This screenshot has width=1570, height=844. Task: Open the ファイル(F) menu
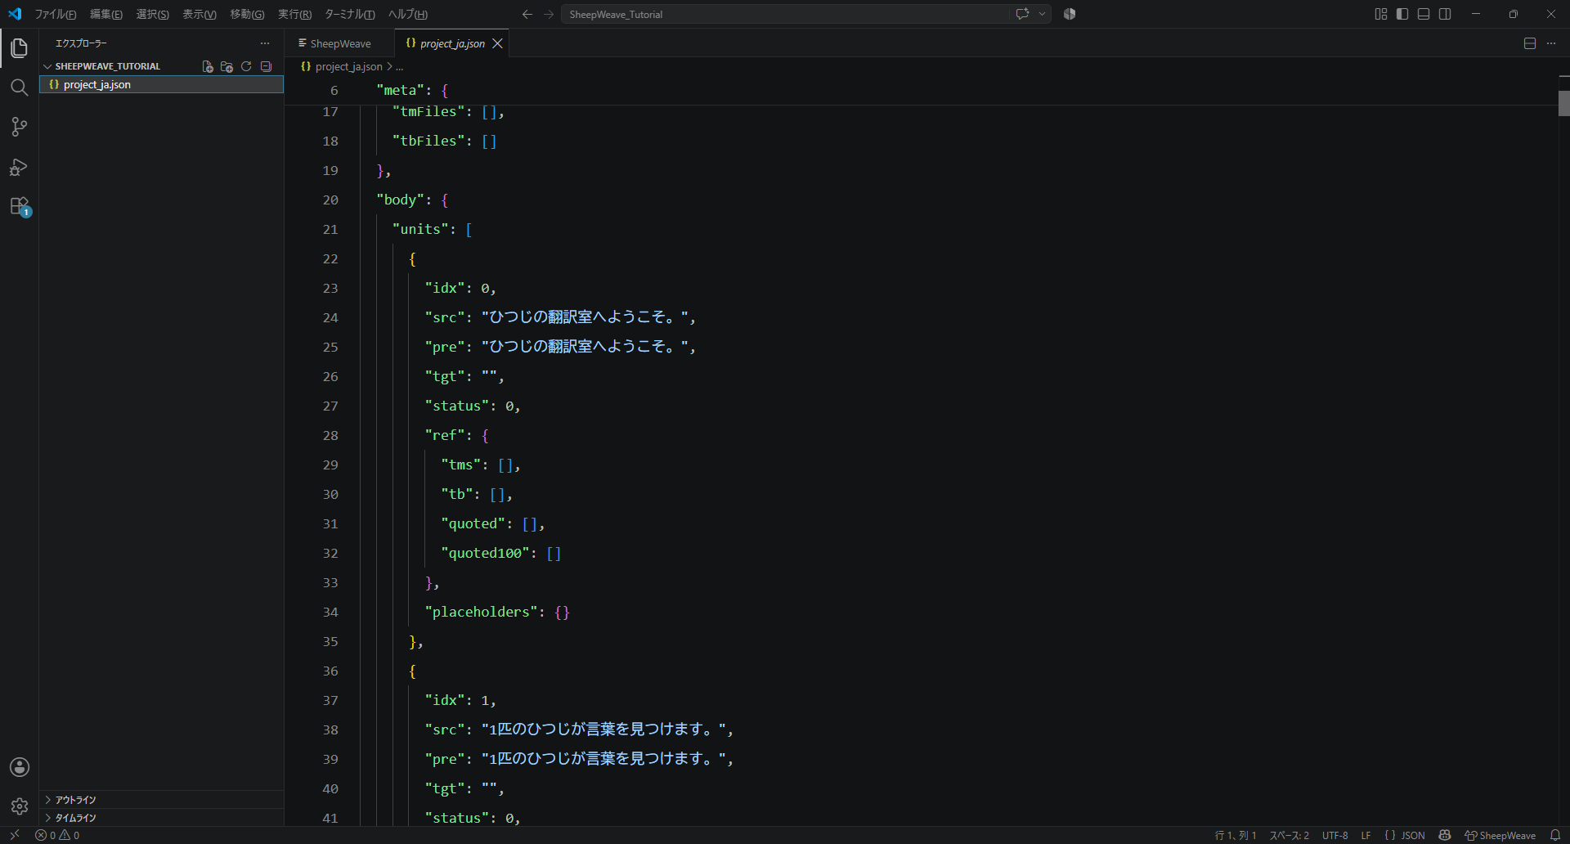pyautogui.click(x=56, y=14)
